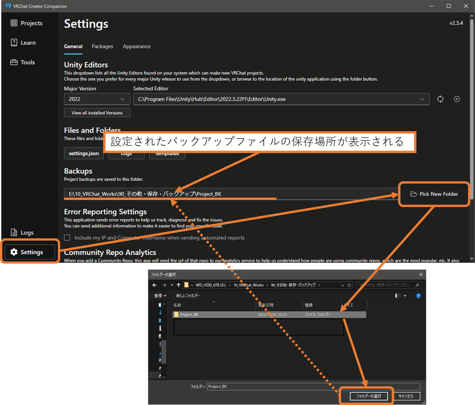Screen dimensions: 475x405
Task: Sort by 更新日時 column header
Action: click(279, 305)
